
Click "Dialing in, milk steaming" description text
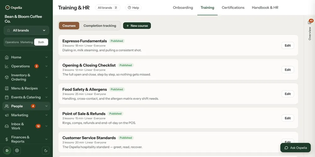tap(102, 50)
